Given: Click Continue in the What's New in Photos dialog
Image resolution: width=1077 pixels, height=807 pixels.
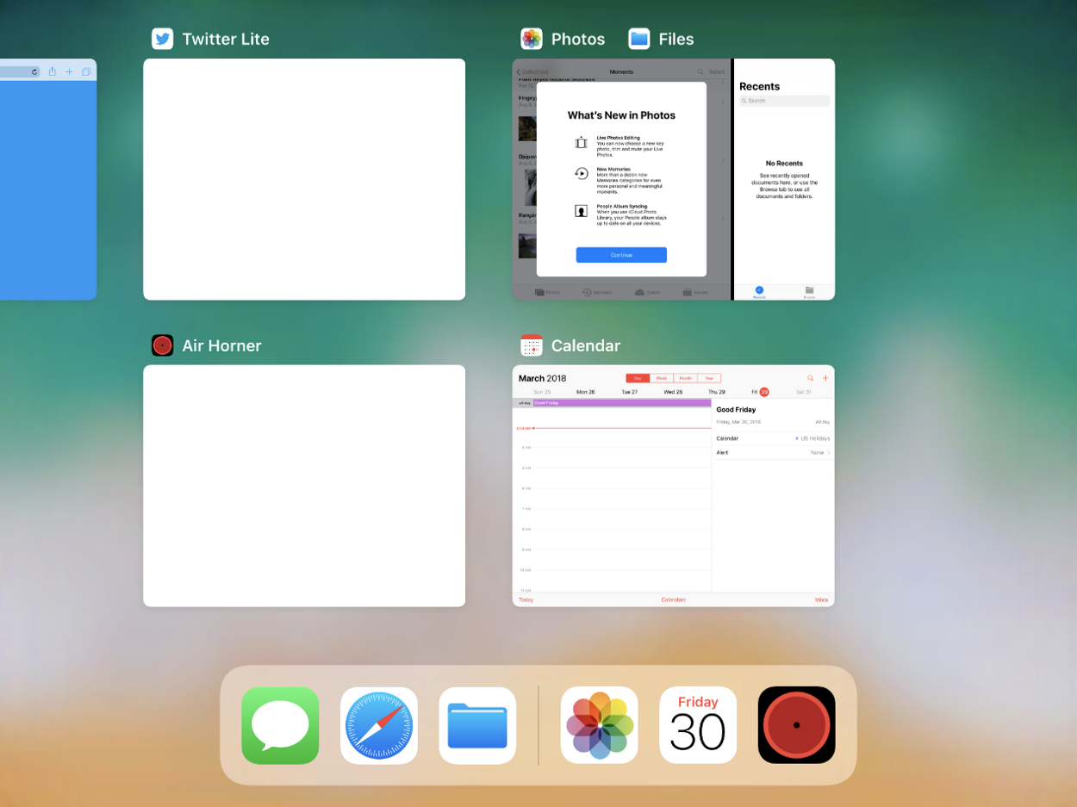Looking at the screenshot, I should pyautogui.click(x=621, y=255).
